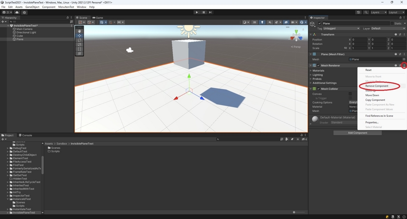Open the Mesh Renderer three-dot menu
407x219 pixels.
pyautogui.click(x=404, y=66)
